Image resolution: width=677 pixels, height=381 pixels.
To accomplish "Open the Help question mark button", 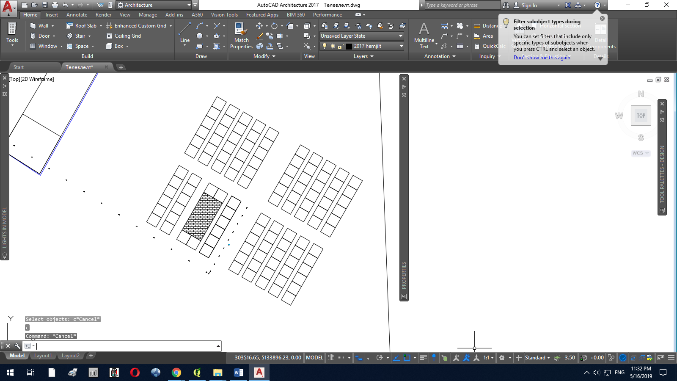I will point(597,5).
